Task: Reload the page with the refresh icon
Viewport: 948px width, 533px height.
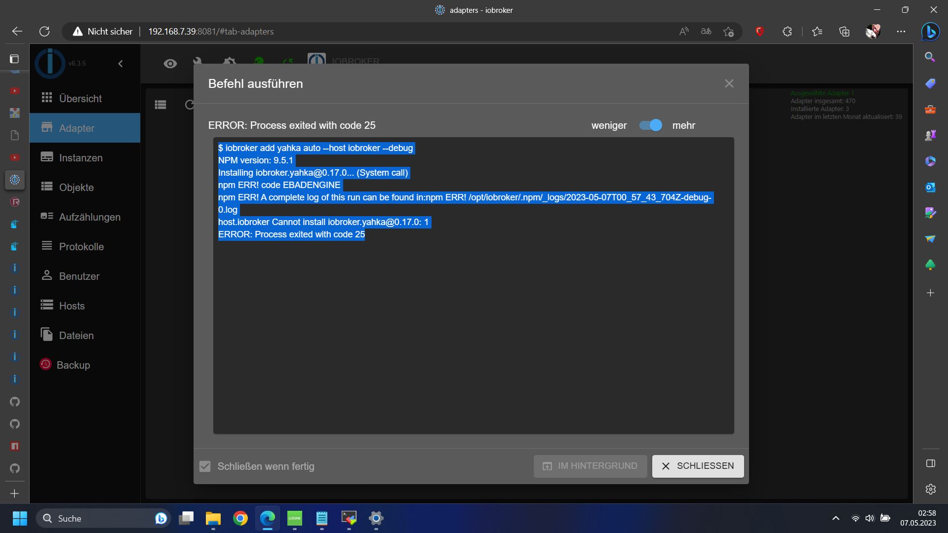Action: (x=44, y=32)
